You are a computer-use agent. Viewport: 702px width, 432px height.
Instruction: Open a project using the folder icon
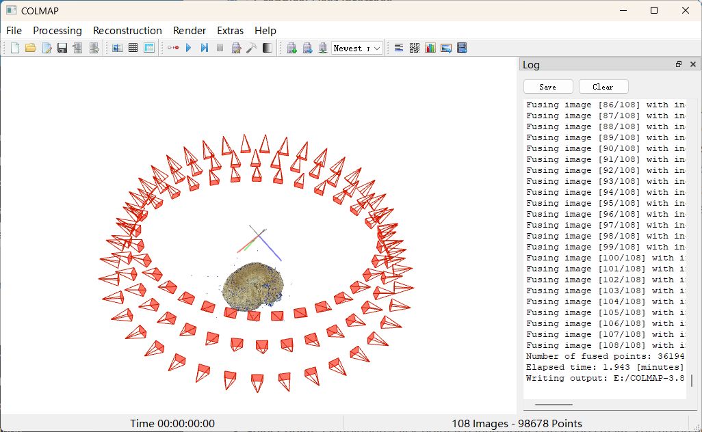30,48
